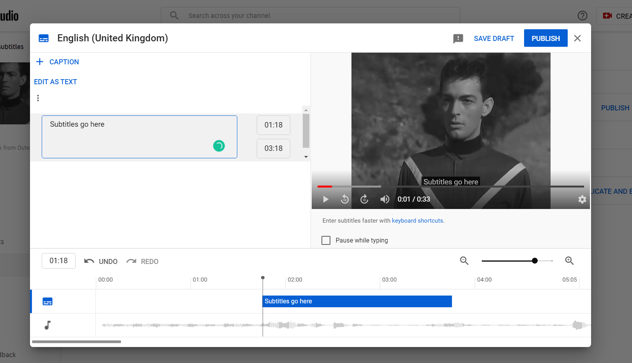Click the down arrow on the caption list scrollbar

pos(306,157)
